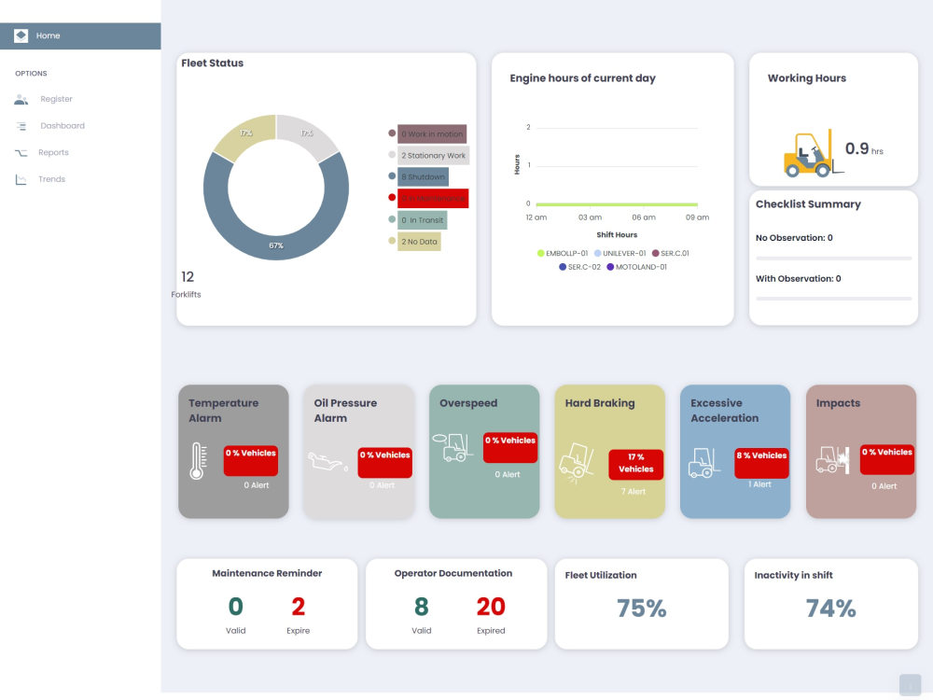Click the 'No Observation: 0' label

coord(794,237)
